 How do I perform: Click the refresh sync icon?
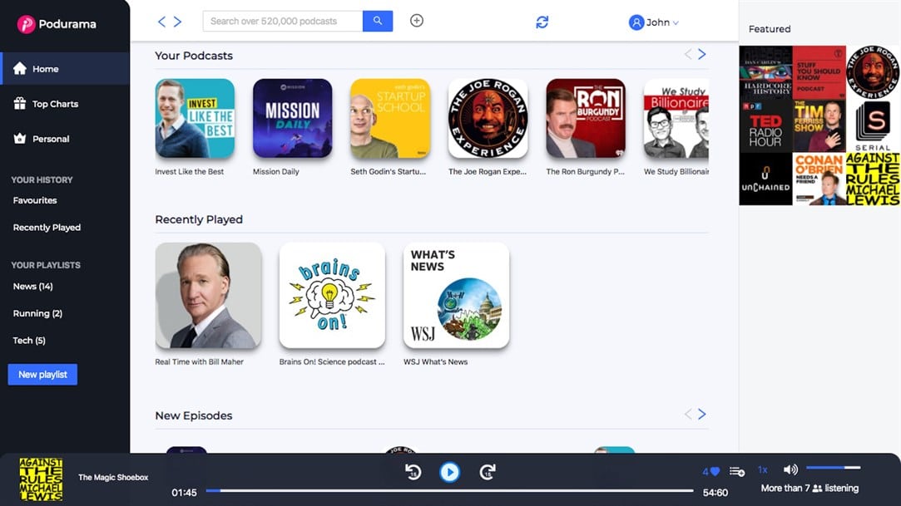point(542,22)
